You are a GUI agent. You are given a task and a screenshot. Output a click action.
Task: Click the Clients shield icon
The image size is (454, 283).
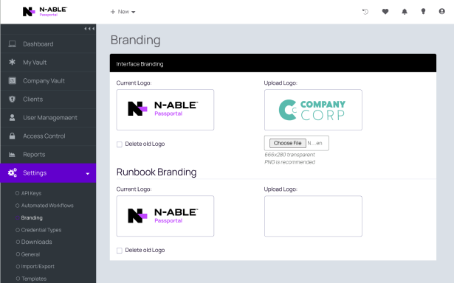pos(12,99)
